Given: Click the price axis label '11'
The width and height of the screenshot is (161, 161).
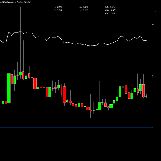Looking at the screenshot, I should point(154,12).
